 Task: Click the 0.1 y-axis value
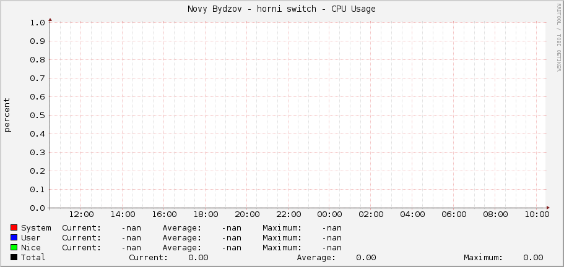[37, 190]
